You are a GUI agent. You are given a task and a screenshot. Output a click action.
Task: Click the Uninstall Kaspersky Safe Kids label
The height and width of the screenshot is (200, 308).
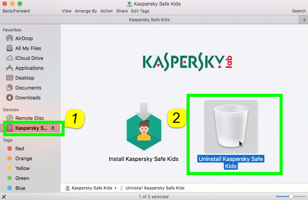(x=231, y=162)
